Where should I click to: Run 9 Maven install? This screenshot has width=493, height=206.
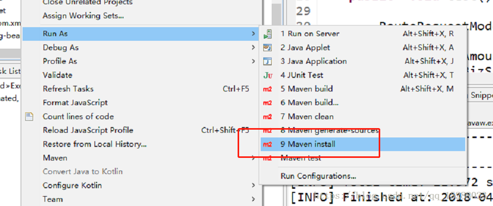363,144
